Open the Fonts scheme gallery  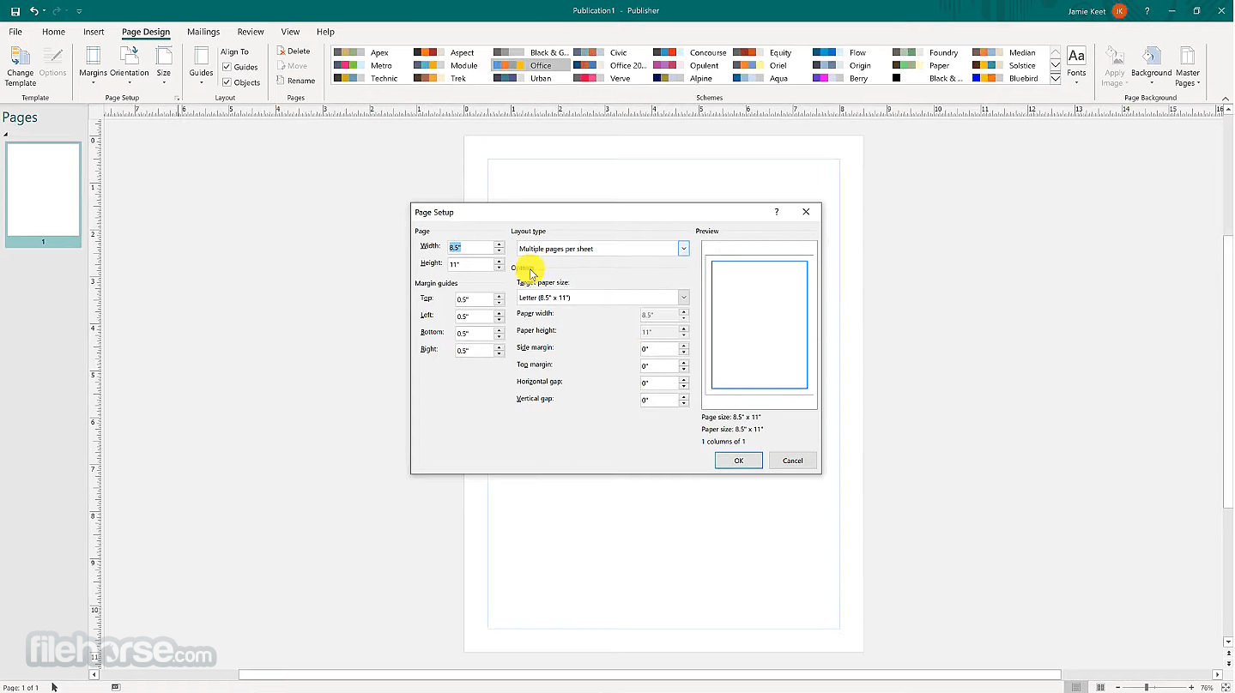1076,67
